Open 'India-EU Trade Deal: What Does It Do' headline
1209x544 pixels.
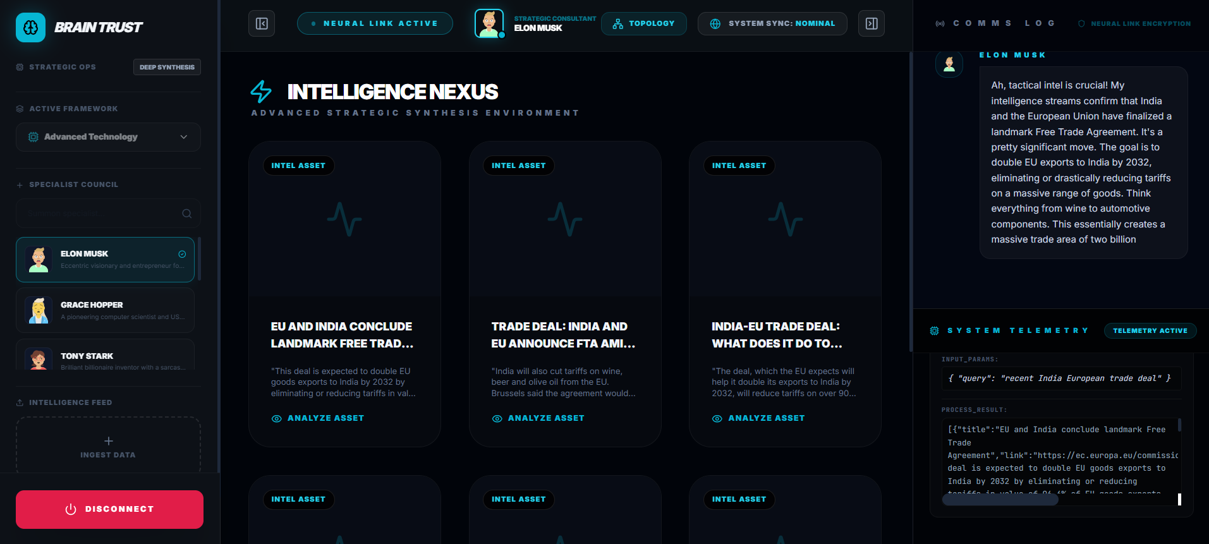pos(777,335)
